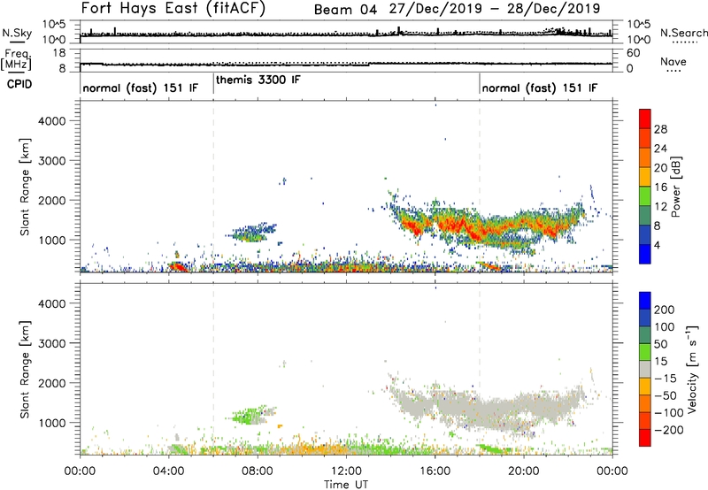Click the 'Power [dB]' colorbar label
Viewport: 708px width, 490px height.
[x=676, y=187]
